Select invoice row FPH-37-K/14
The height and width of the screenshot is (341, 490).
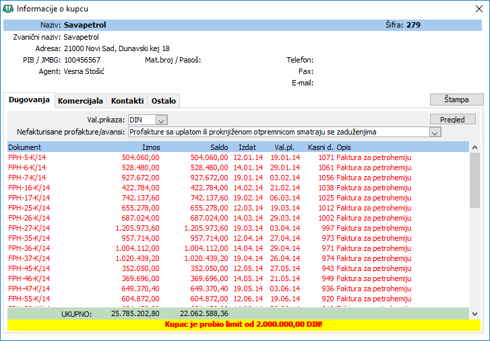point(238,258)
